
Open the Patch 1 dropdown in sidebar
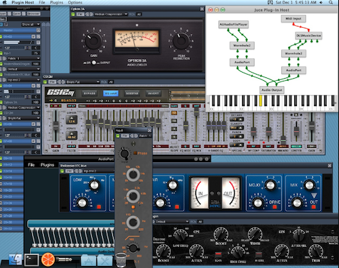click(24, 58)
